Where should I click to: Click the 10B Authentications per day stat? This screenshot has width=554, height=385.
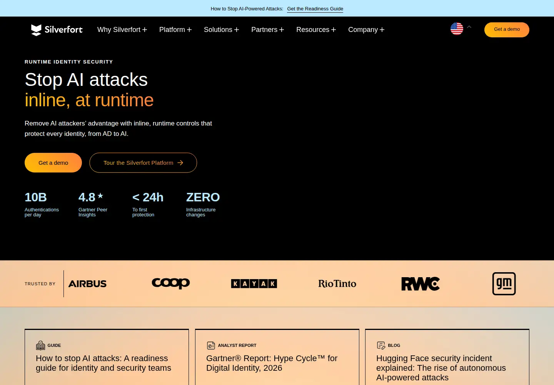(x=42, y=204)
